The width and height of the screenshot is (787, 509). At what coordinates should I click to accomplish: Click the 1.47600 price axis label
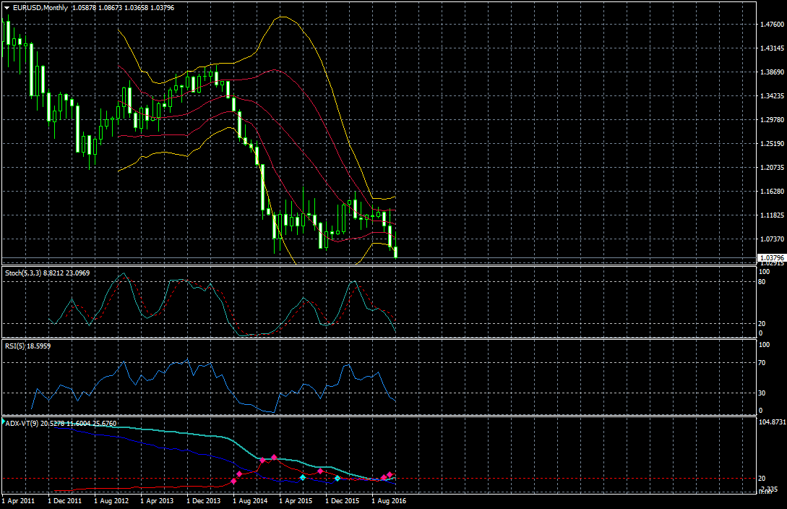(771, 24)
